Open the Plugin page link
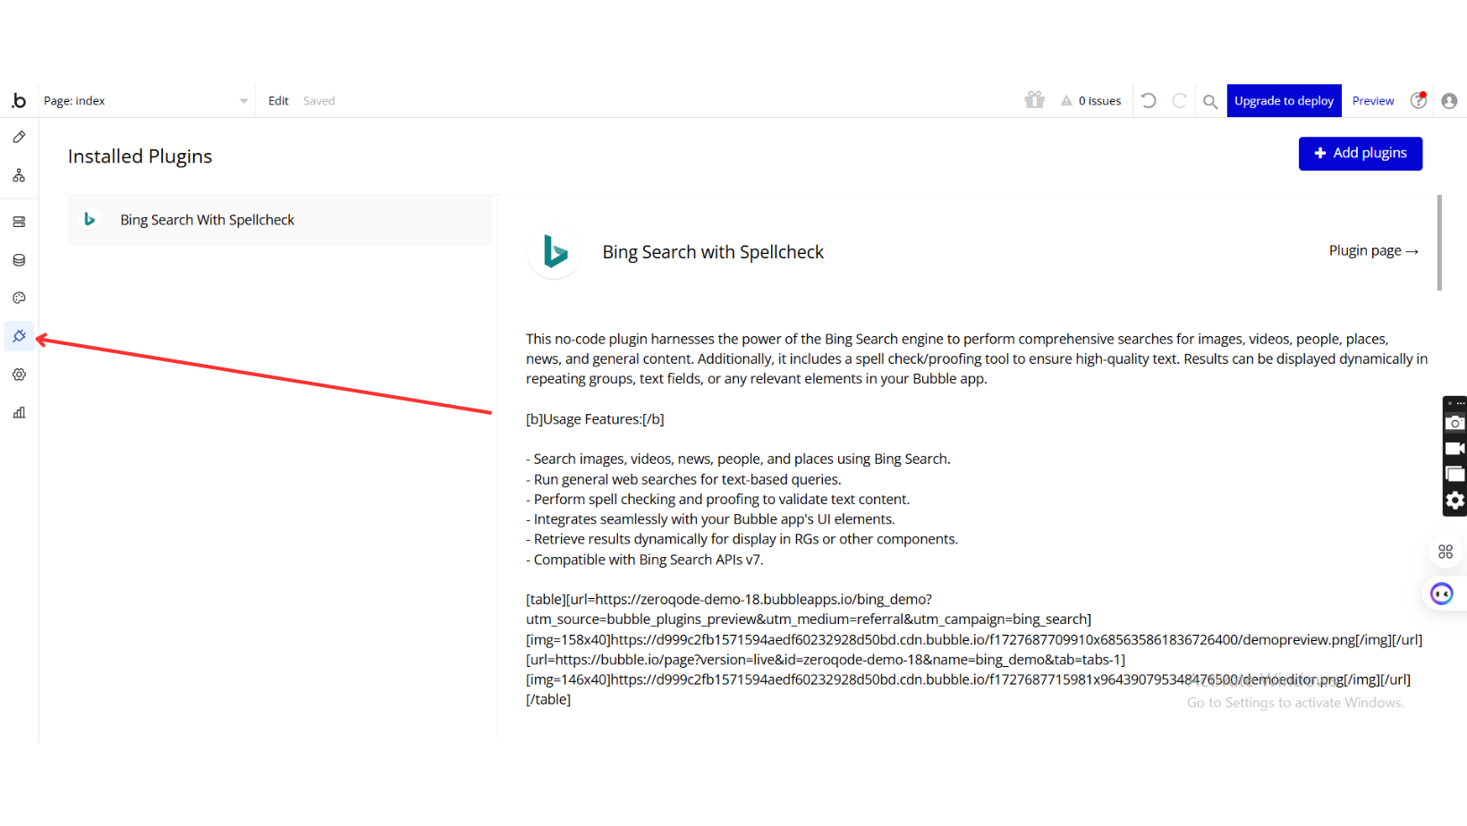The height and width of the screenshot is (826, 1467). coord(1374,251)
